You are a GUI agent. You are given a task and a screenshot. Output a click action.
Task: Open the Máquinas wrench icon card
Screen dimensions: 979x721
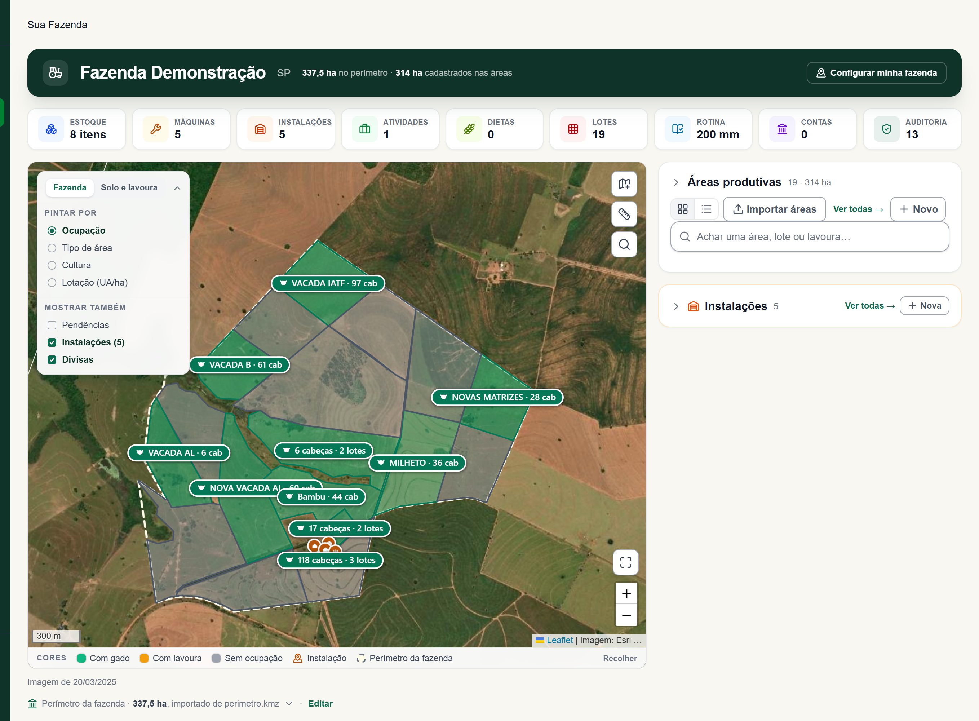156,129
